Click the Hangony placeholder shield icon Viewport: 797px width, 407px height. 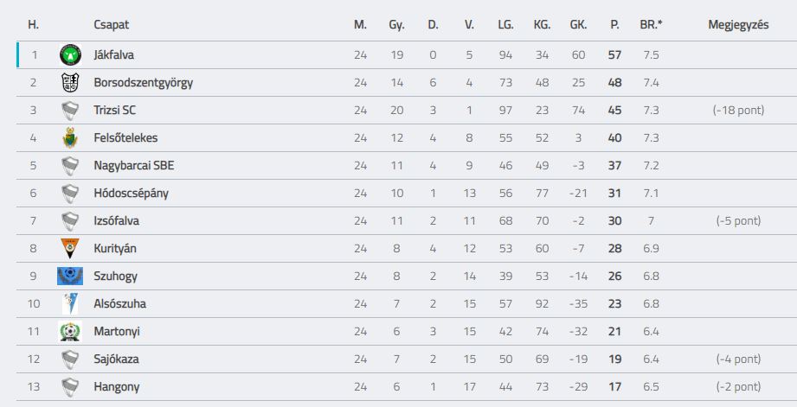[70, 387]
